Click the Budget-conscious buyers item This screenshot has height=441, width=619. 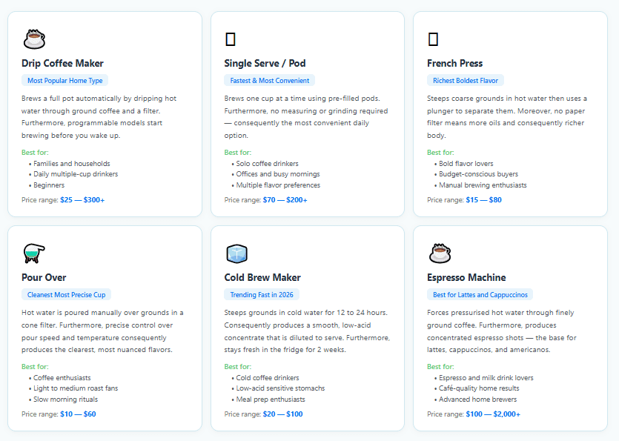click(478, 174)
